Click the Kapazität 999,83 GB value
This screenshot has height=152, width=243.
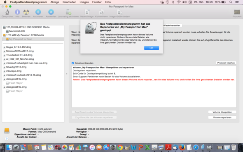coord(105,129)
